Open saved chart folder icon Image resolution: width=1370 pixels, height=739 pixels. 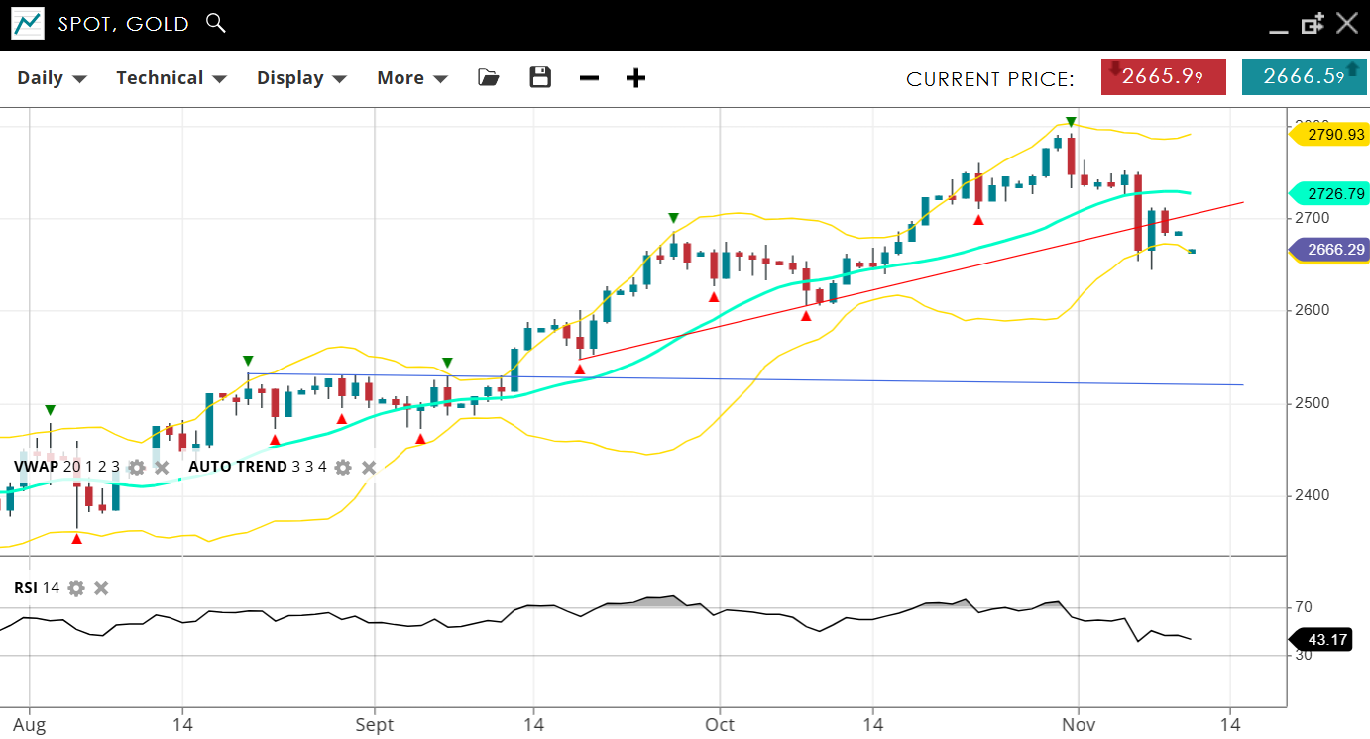(x=488, y=77)
